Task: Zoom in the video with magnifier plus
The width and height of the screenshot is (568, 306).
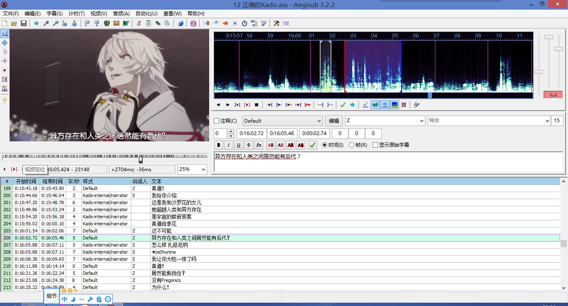Action: [x=46, y=23]
